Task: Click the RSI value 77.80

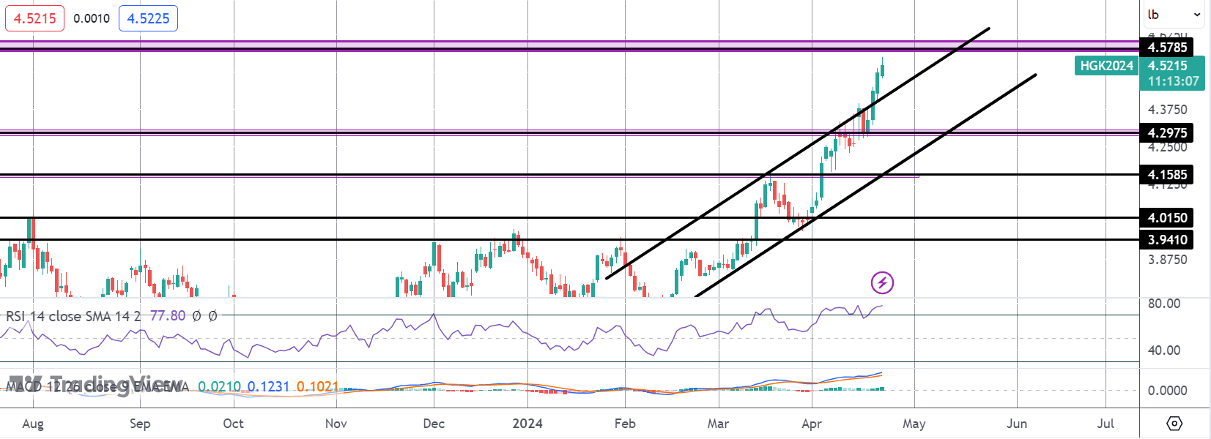Action: (x=168, y=316)
